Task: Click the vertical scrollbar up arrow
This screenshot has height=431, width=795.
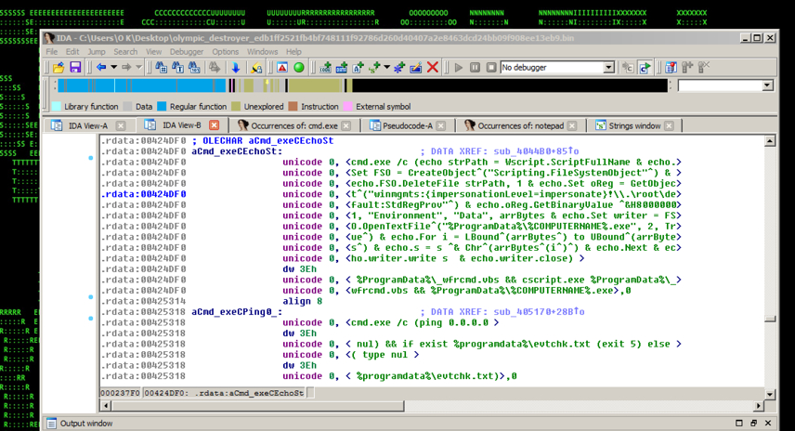Action: (x=770, y=141)
